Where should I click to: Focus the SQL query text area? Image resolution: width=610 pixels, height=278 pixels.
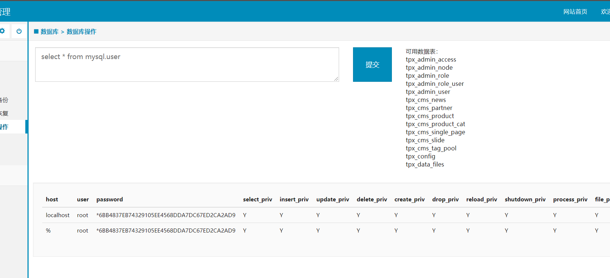(187, 65)
